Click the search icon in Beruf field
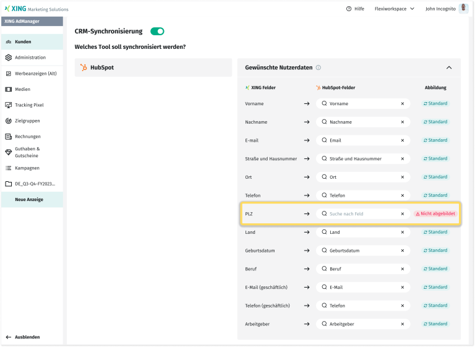The image size is (475, 347). coord(324,269)
